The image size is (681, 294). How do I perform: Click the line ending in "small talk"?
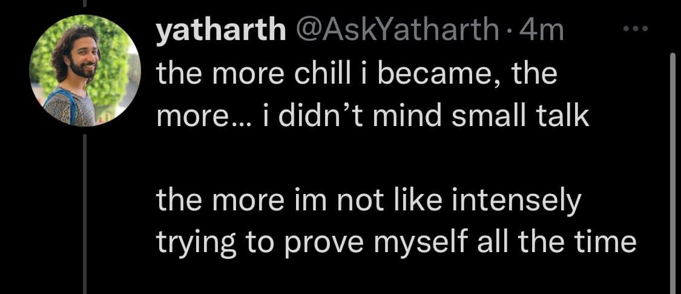point(372,116)
